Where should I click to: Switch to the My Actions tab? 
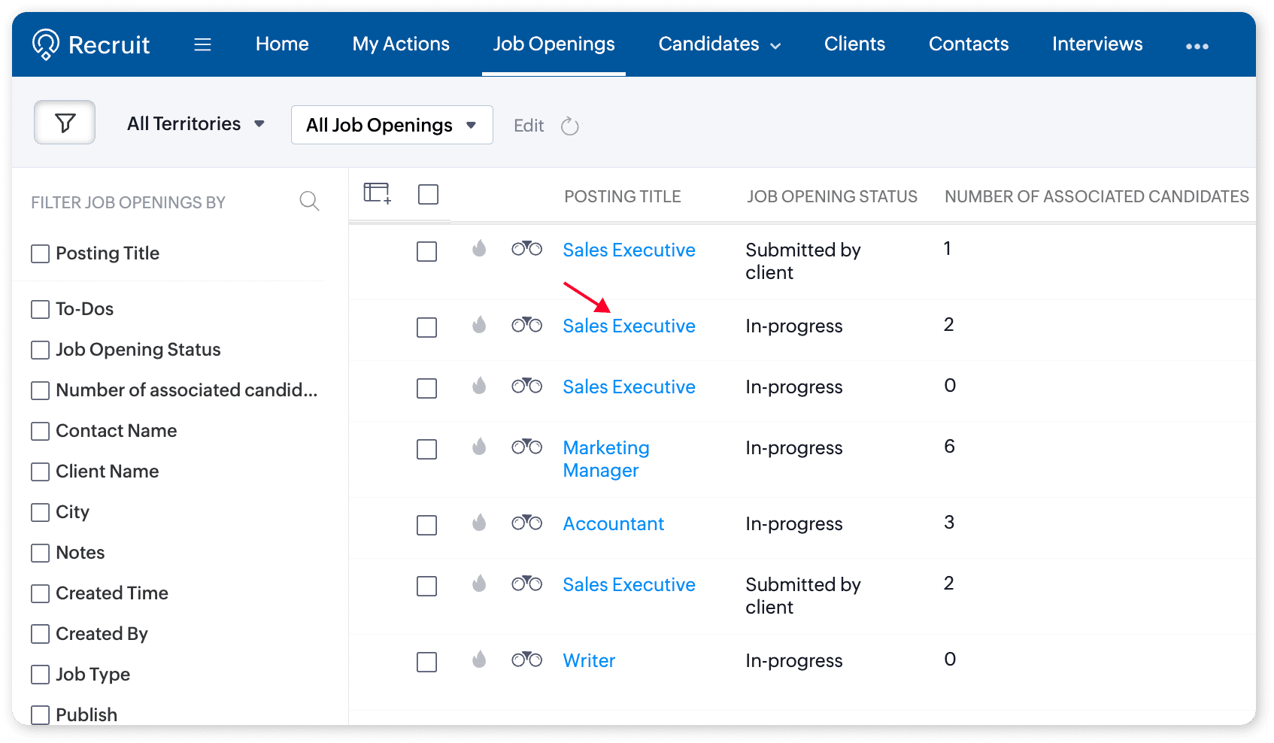(x=401, y=44)
